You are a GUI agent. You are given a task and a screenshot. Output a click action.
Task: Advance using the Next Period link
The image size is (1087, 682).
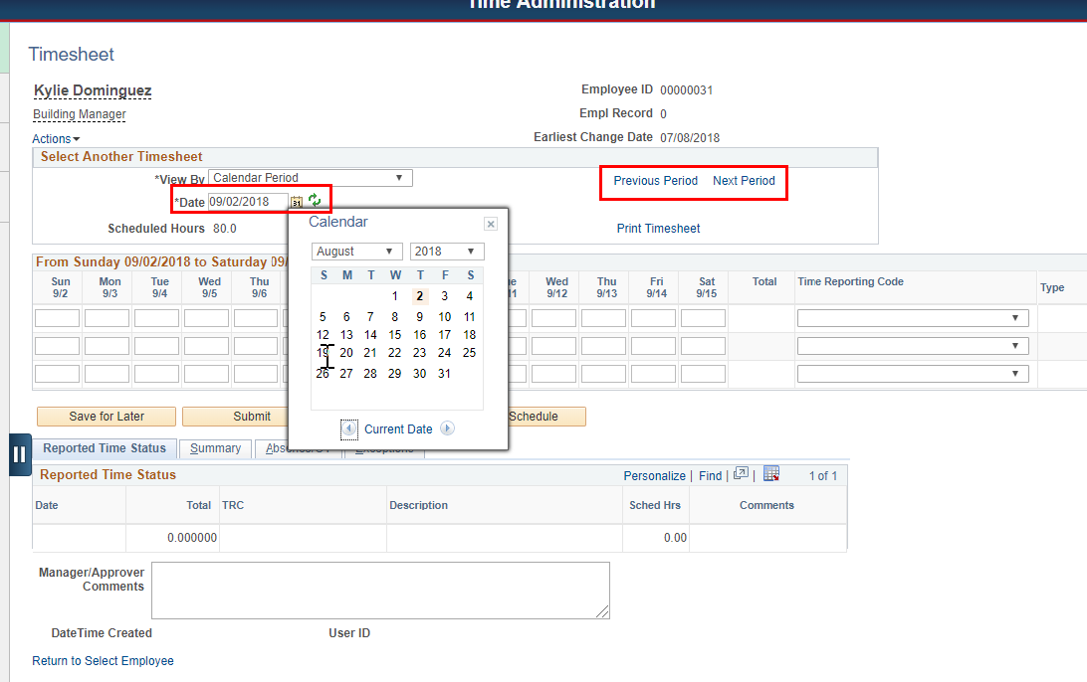point(744,181)
